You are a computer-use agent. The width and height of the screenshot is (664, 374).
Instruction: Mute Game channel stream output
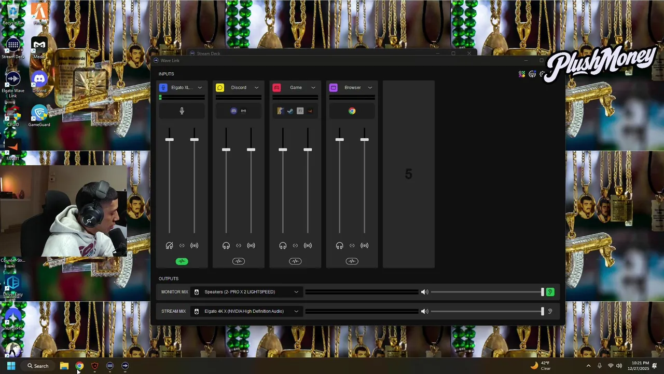pyautogui.click(x=308, y=246)
